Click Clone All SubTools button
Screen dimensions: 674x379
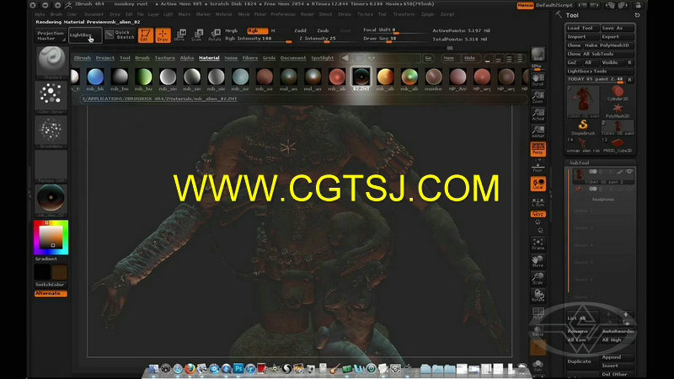[600, 54]
